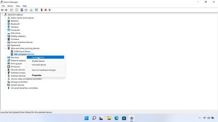
Task: Expand Sound, video and game controllers
Action: pos(5,79)
